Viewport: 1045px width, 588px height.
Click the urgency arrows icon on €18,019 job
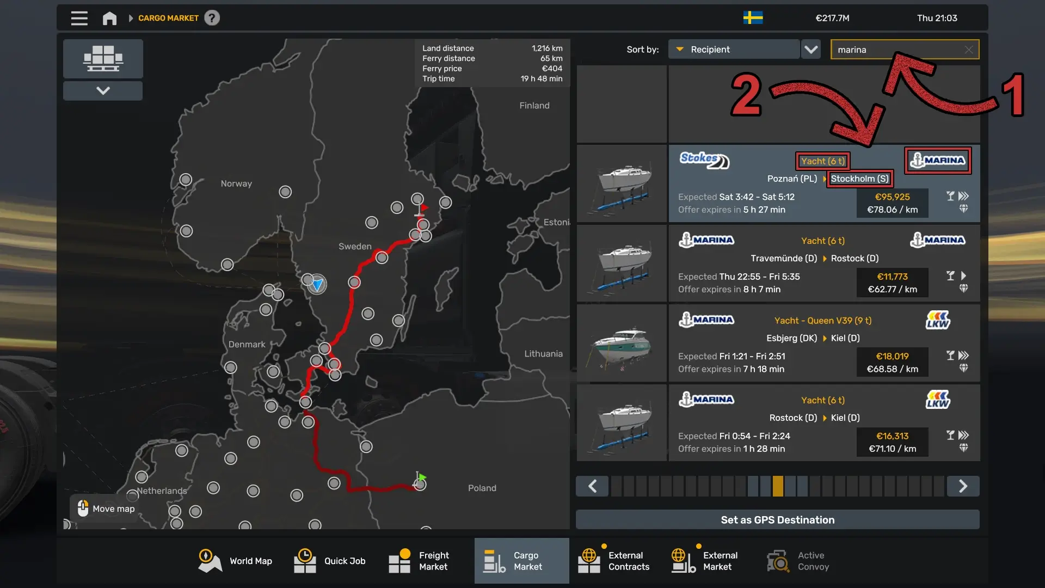[963, 356]
